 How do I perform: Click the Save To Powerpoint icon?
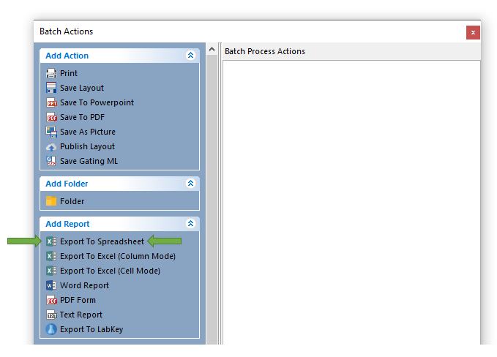51,102
